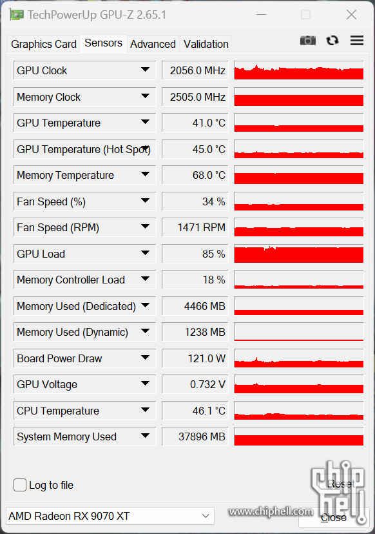Open the Advanced tab
Viewport: 375px width, 534px height.
point(153,44)
